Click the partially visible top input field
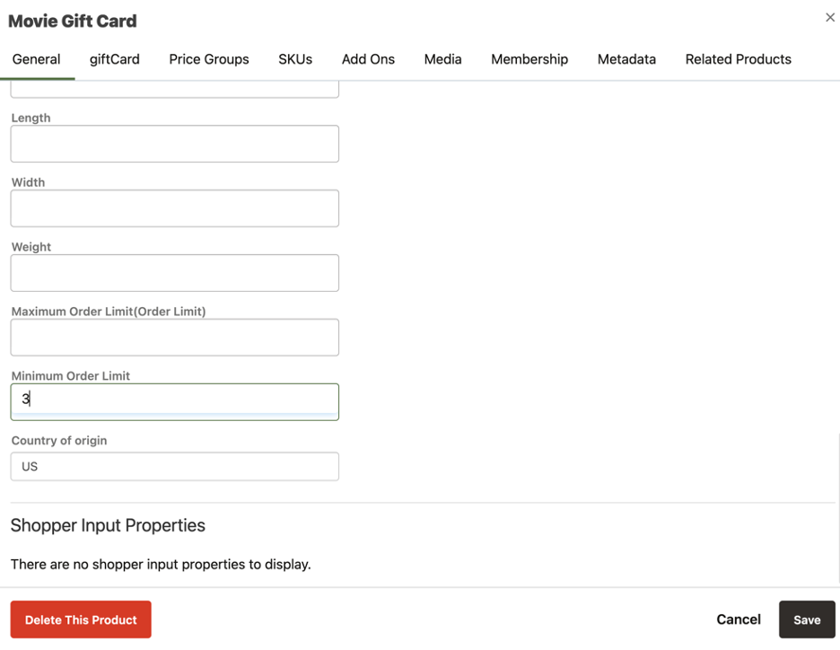840x650 pixels. click(175, 90)
